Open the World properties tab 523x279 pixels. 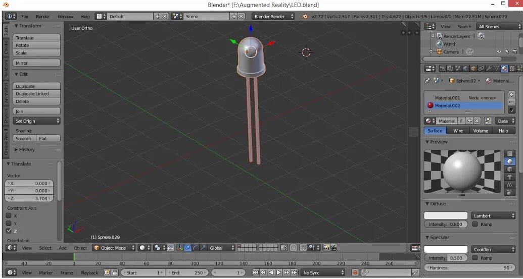[465, 69]
